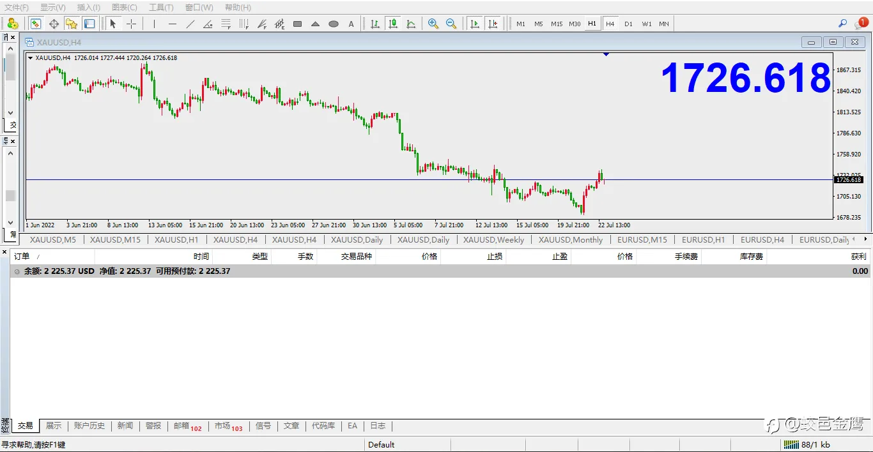Viewport: 873px width, 452px height.
Task: Select the Fibonacci Retracement tool
Action: pos(226,24)
